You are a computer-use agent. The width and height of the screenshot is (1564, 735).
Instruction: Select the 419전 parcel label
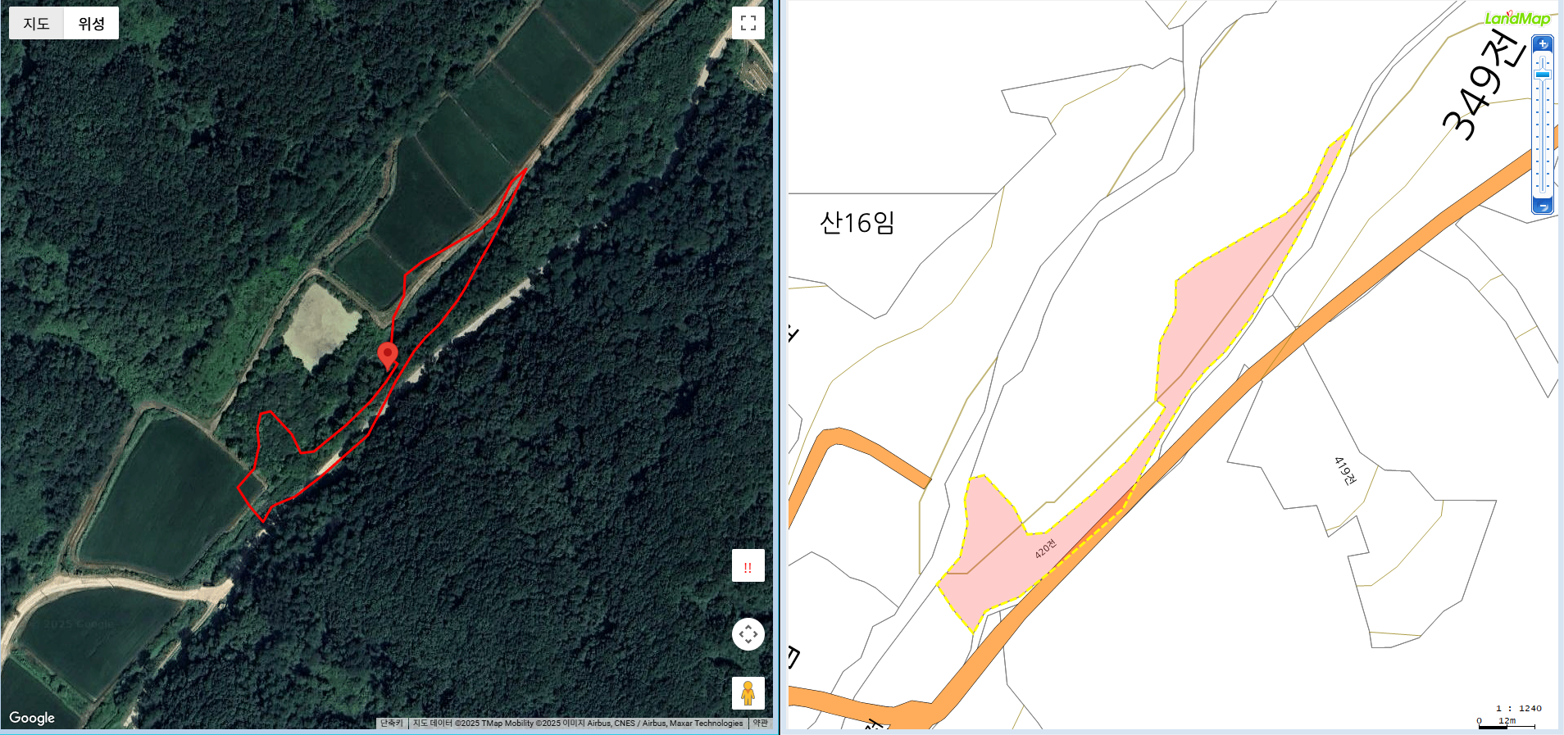pyautogui.click(x=1345, y=470)
